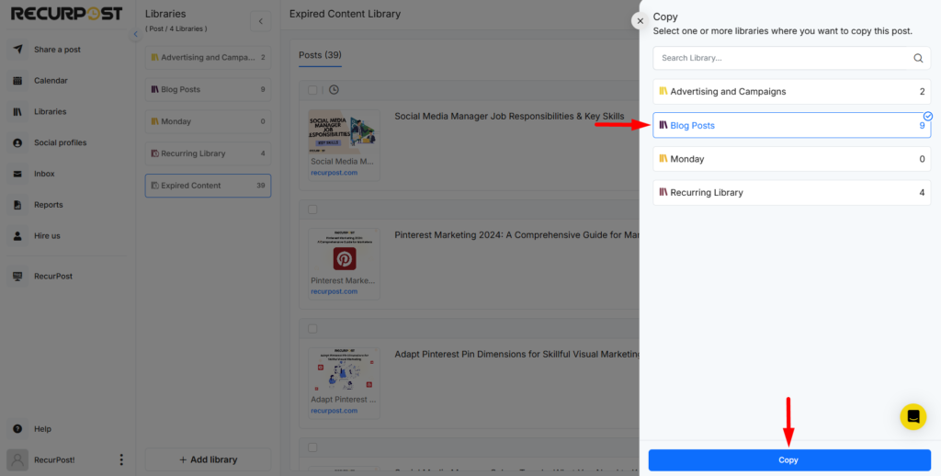The image size is (941, 476).
Task: Collapse the Libraries panel with chevron
Action: click(x=261, y=21)
